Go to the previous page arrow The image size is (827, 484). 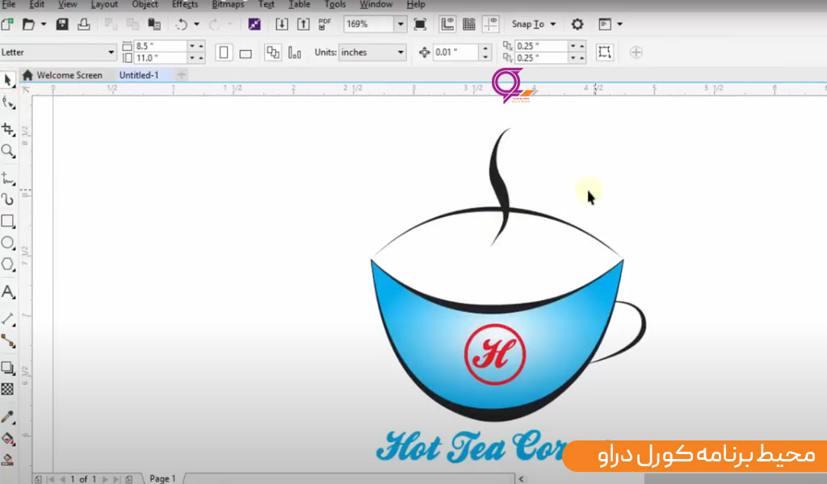coord(63,479)
